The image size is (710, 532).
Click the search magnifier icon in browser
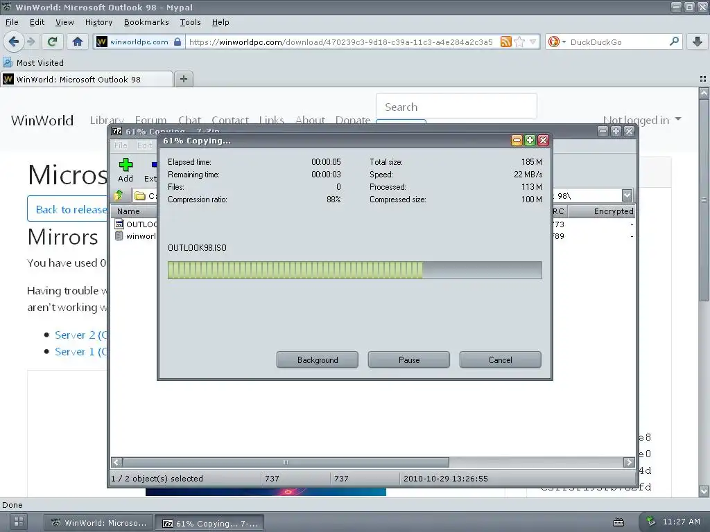674,42
